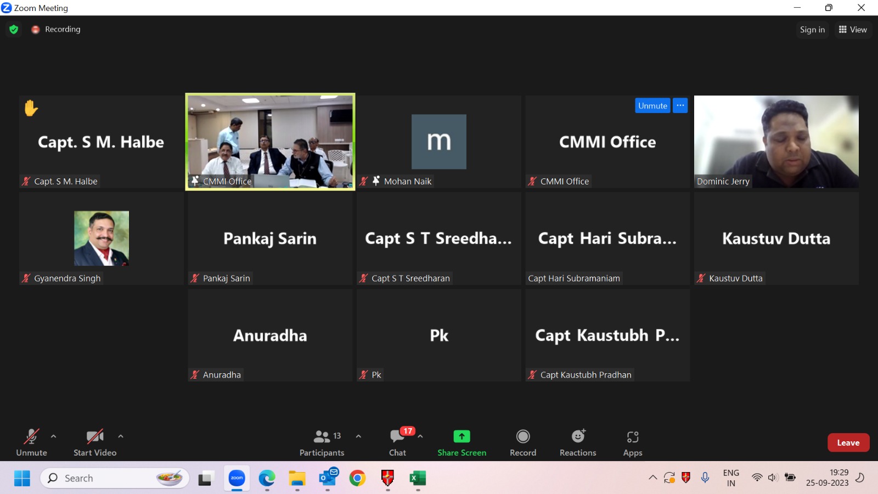This screenshot has width=878, height=494.
Task: Select Dominic Jerry's video tile
Action: [x=776, y=142]
